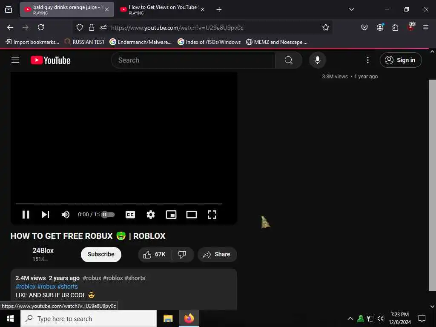Click the YouTube URL in address bar
Viewport: 436px width, 327px height.
coord(177,28)
